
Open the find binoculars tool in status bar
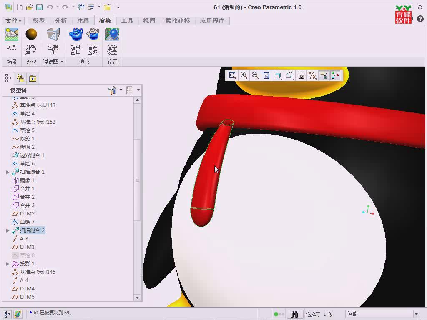click(294, 314)
